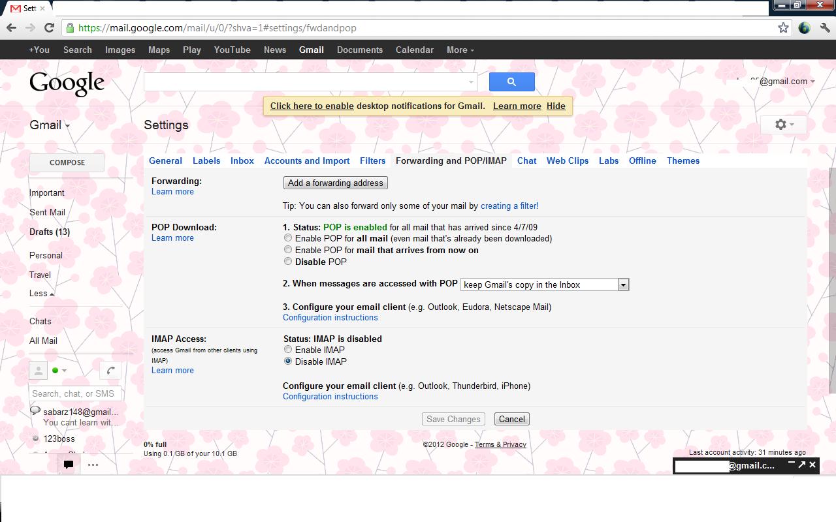Reload the page using the refresh icon
Screen dimensions: 836x522
(x=49, y=27)
